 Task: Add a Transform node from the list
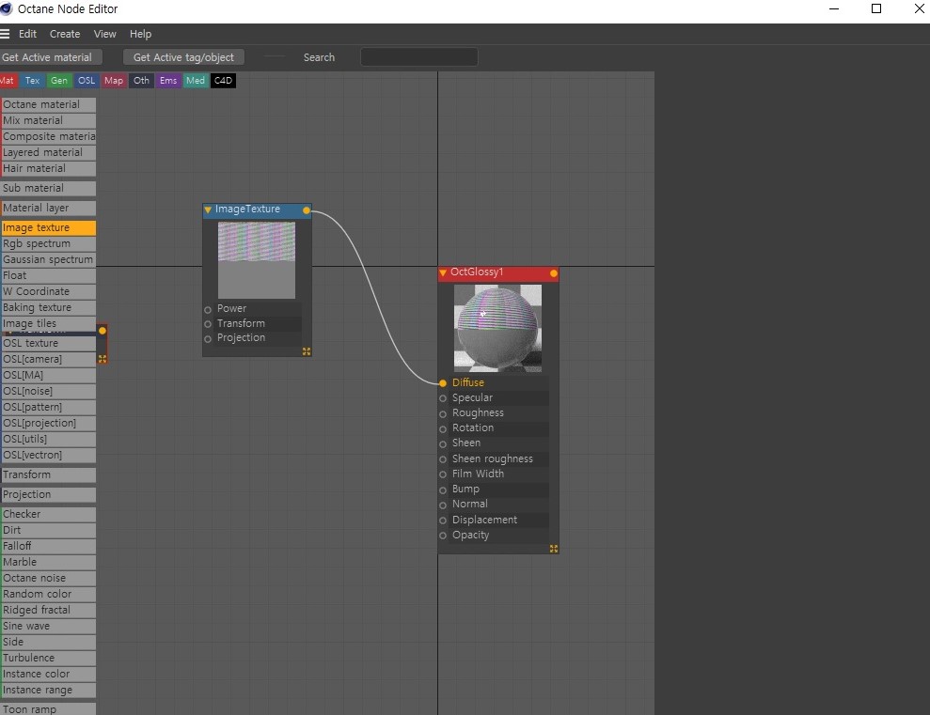[48, 475]
